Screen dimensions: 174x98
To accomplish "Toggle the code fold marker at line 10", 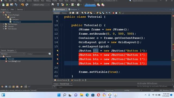I will 61,25.
